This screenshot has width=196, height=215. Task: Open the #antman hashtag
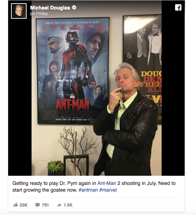click(x=88, y=190)
